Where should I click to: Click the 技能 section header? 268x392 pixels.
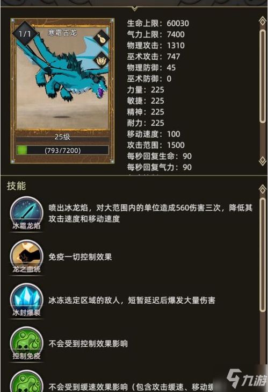pos(17,186)
